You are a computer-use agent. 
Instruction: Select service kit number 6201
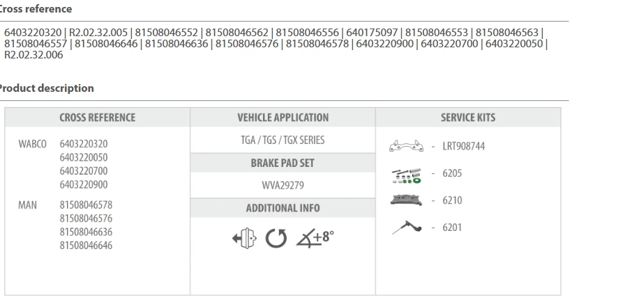452,227
